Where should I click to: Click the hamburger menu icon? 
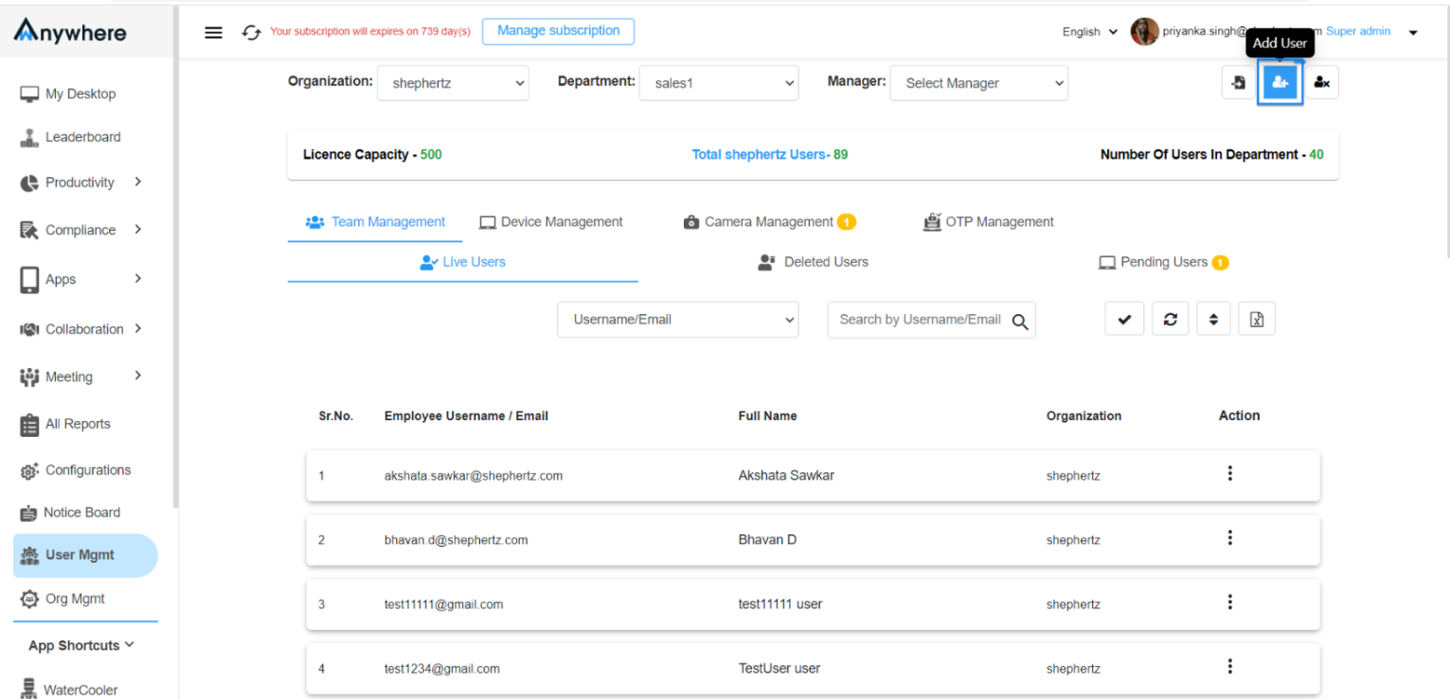(x=214, y=32)
